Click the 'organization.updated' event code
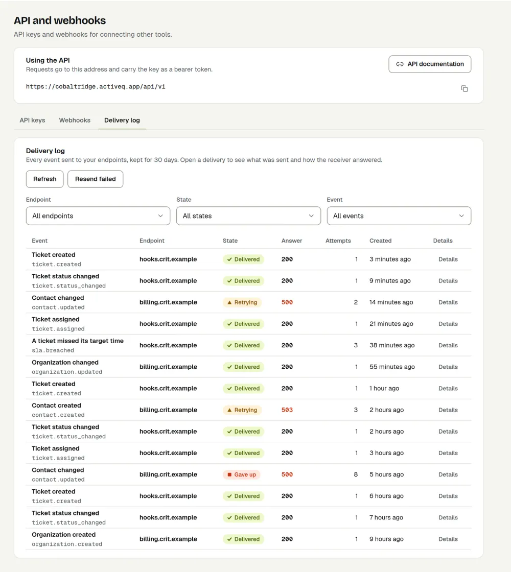 67,372
